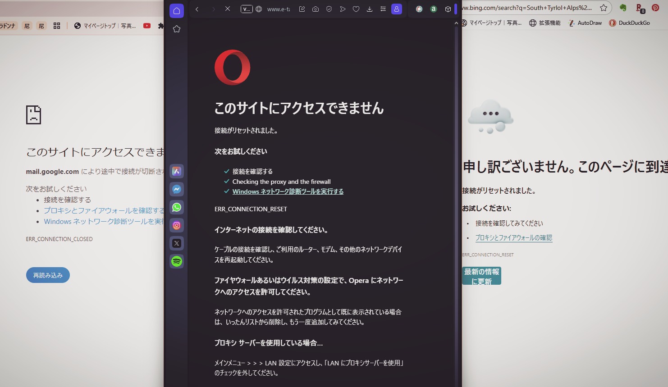The height and width of the screenshot is (387, 668).
Task: Open Rakuten extension with badge 8 in Edge
Action: (x=640, y=8)
